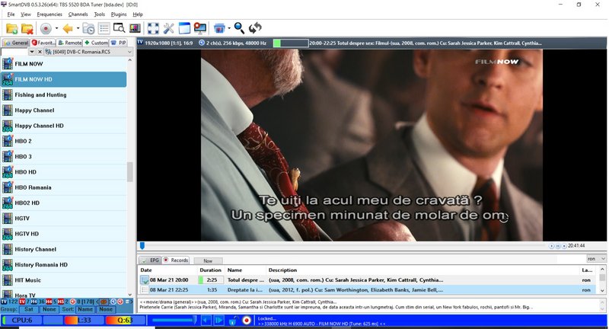
Task: Open the Frequencies menu
Action: 49,14
